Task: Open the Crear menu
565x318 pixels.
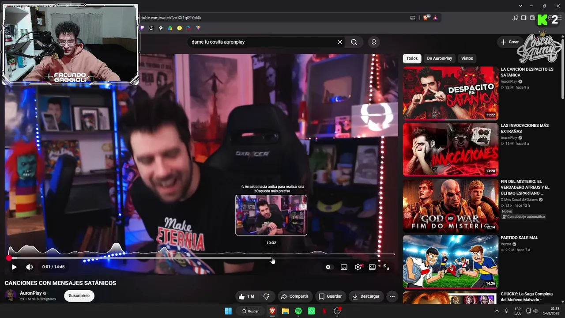Action: tap(510, 42)
